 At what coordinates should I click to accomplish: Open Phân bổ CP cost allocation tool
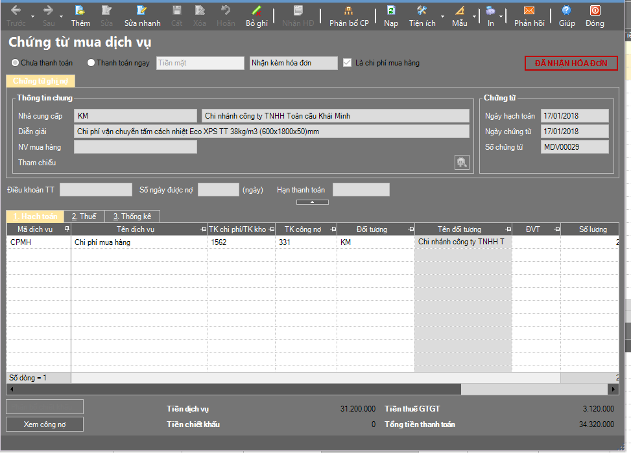coord(348,11)
